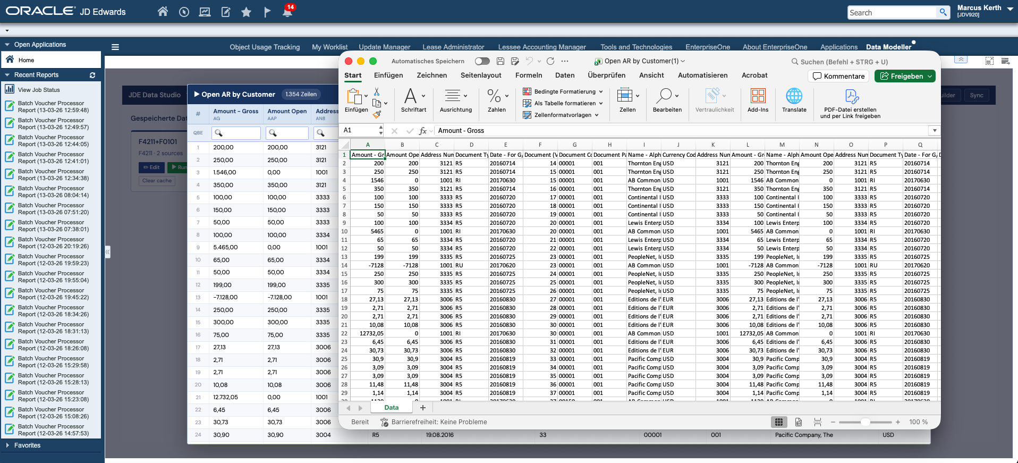1018x463 pixels.
Task: Open Batch Voucher Processor Report 13-03-26 12:59:48
Action: click(x=53, y=107)
